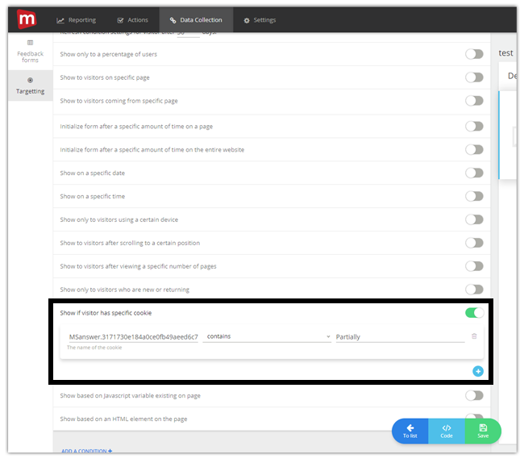Go to Feedback forms in sidebar

coord(30,52)
